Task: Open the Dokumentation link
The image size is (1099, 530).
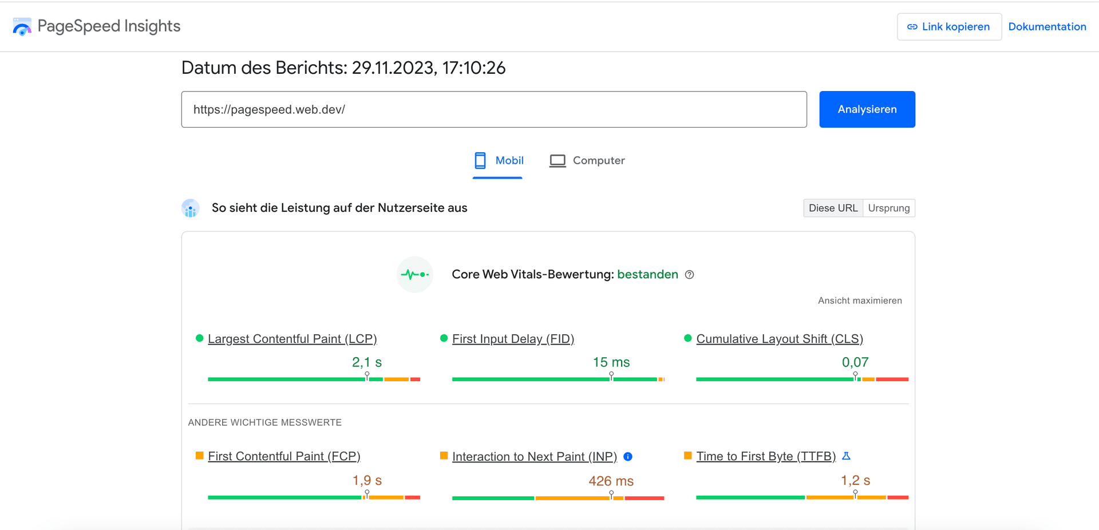Action: [1047, 27]
